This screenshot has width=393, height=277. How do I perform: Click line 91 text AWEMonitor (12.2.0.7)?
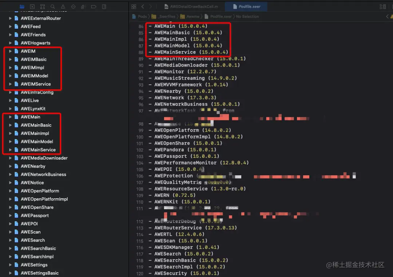pos(185,72)
